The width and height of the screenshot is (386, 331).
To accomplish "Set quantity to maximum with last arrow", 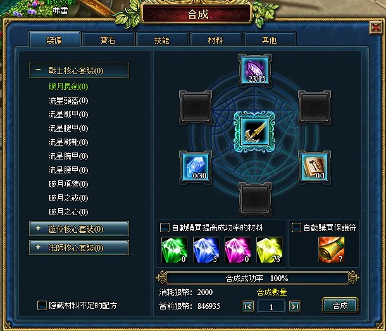I will (295, 306).
